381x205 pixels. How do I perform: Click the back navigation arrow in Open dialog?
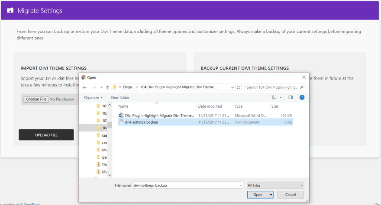point(85,87)
